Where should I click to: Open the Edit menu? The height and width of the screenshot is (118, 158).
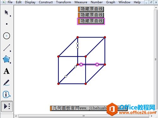19,2
